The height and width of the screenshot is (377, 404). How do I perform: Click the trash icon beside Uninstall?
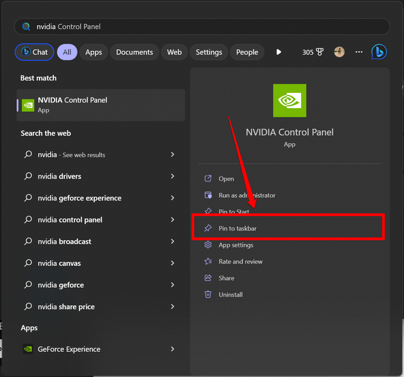208,294
